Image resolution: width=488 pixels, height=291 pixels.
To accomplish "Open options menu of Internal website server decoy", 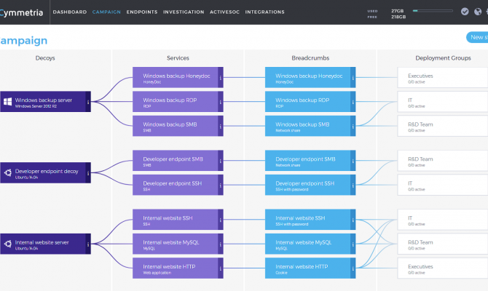I will [88, 244].
